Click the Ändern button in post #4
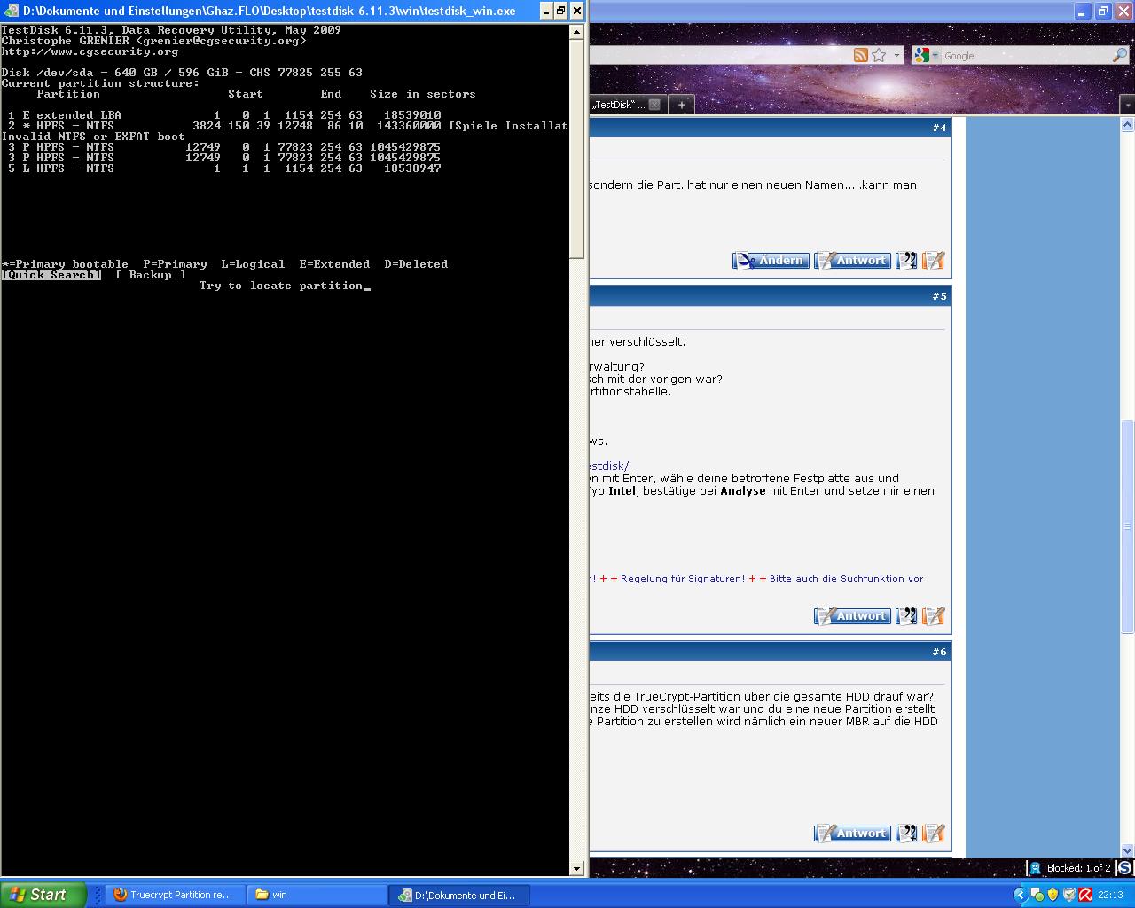 (771, 261)
